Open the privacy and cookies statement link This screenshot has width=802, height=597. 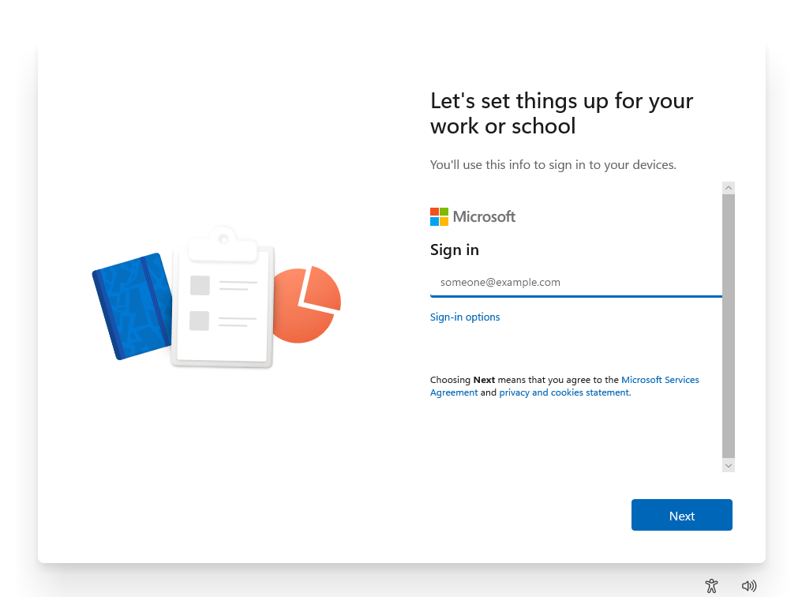point(564,392)
